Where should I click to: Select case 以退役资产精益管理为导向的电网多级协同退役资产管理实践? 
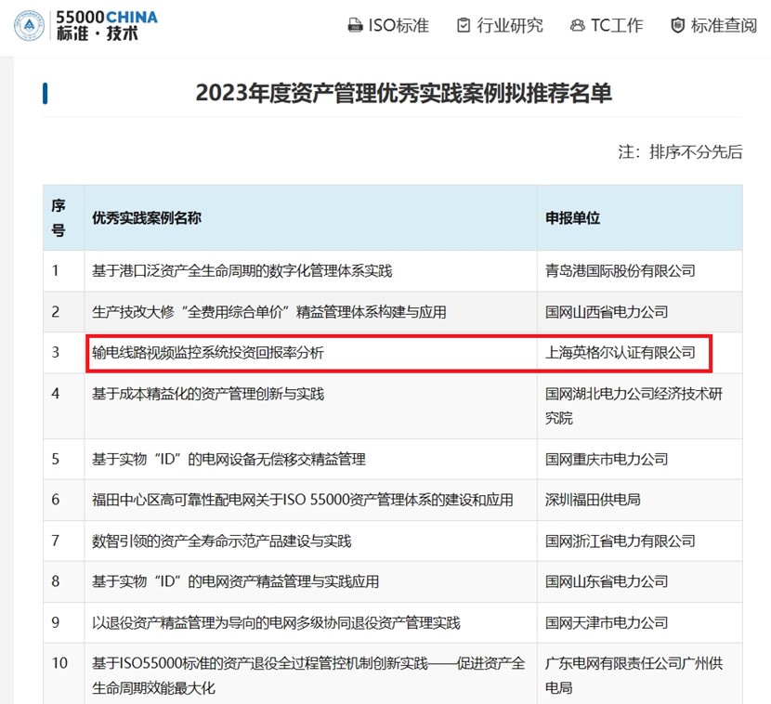coord(276,623)
